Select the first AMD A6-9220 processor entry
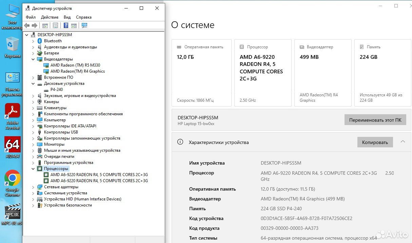This screenshot has height=243, width=412. [99, 175]
